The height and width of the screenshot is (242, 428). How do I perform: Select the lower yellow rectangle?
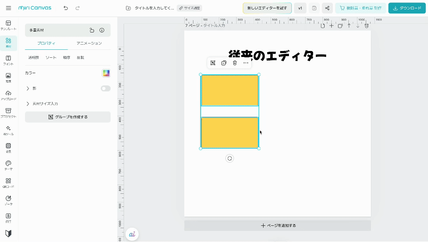[229, 132]
